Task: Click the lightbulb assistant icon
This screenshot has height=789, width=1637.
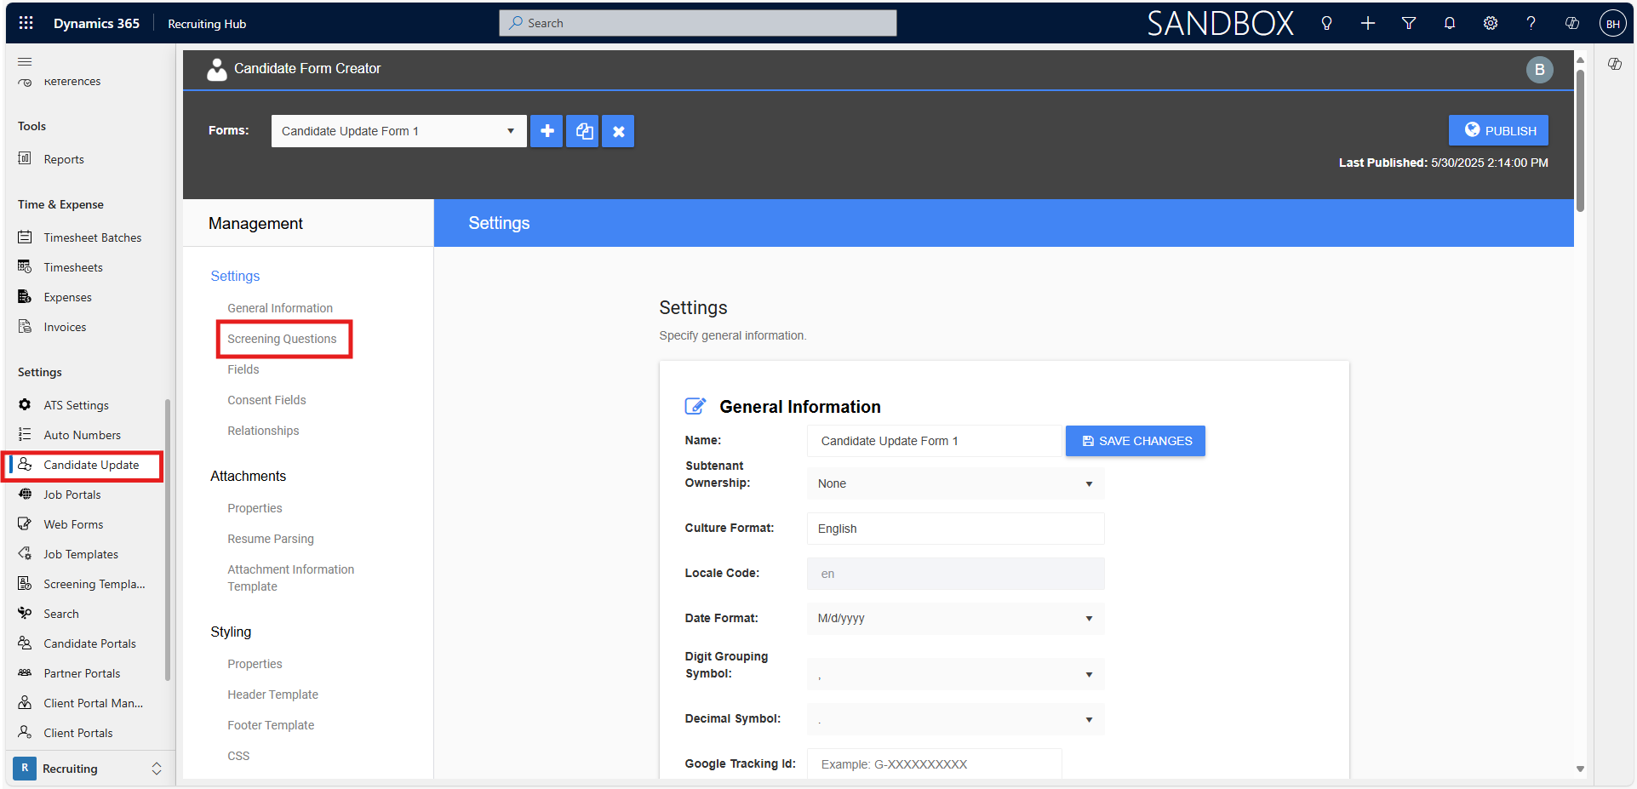Action: pos(1326,23)
